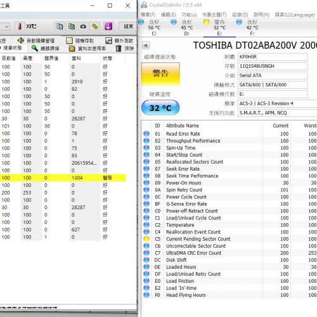Open the 編輯(E) Edit menu in CrystalDiskInfo
The height and width of the screenshot is (317, 317).
(x=168, y=15)
